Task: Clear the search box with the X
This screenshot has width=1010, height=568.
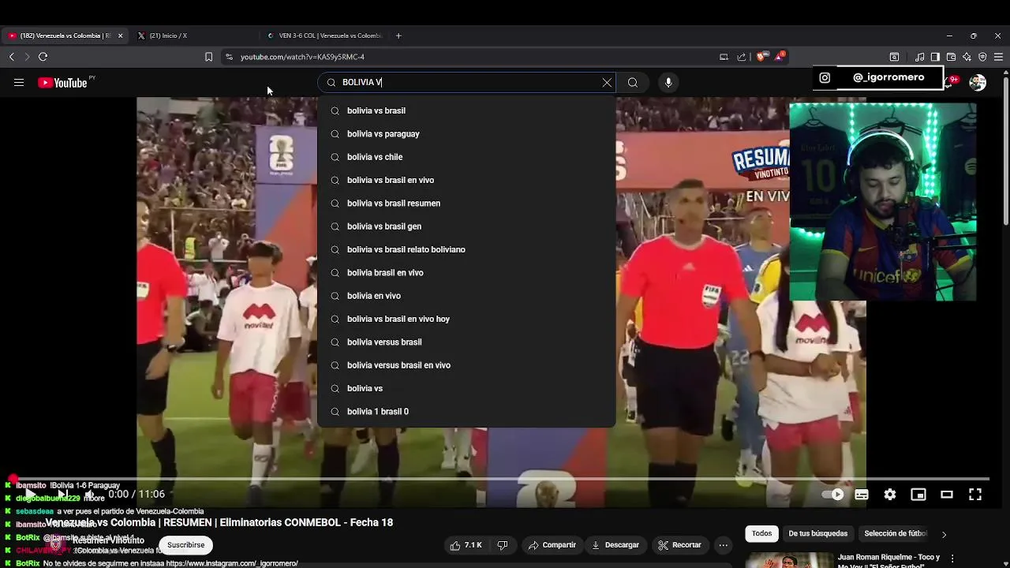Action: (x=607, y=83)
